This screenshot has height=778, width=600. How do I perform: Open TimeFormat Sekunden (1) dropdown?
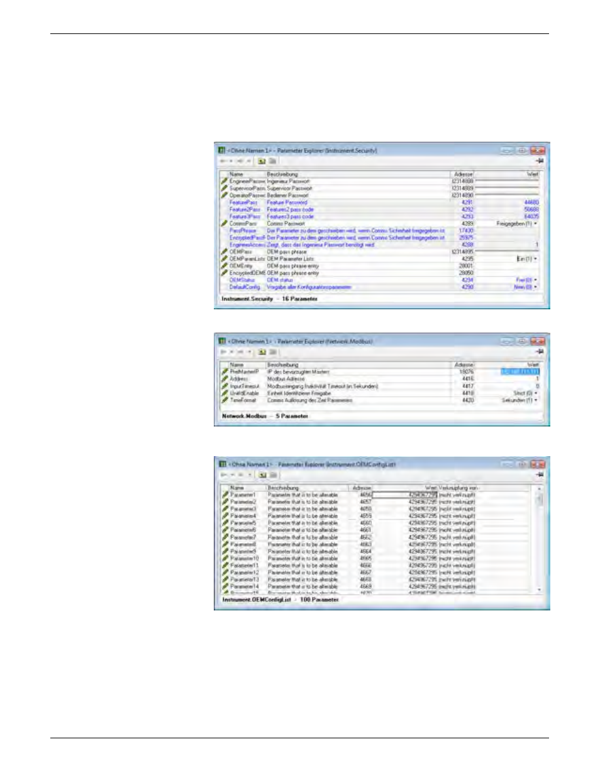(x=536, y=400)
